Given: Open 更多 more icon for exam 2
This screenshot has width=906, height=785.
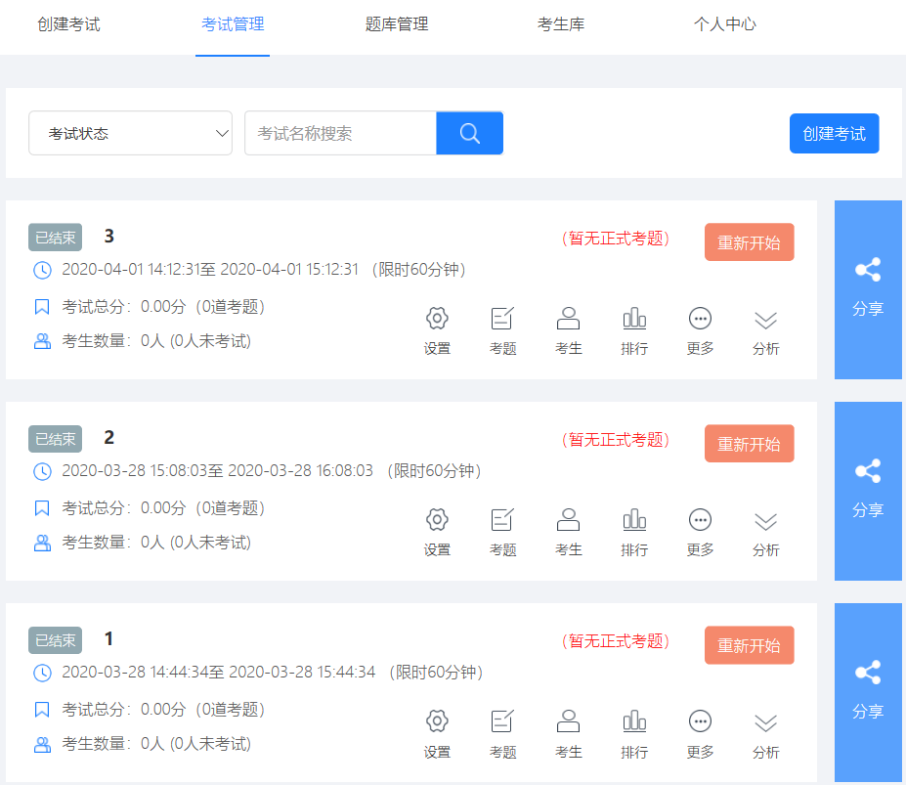Looking at the screenshot, I should pos(700,520).
